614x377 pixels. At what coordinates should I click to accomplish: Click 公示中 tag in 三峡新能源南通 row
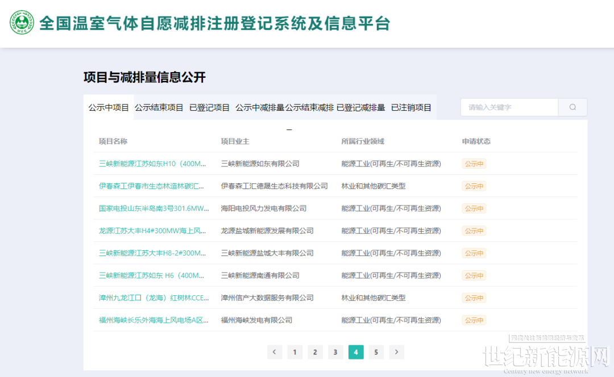[x=474, y=275]
